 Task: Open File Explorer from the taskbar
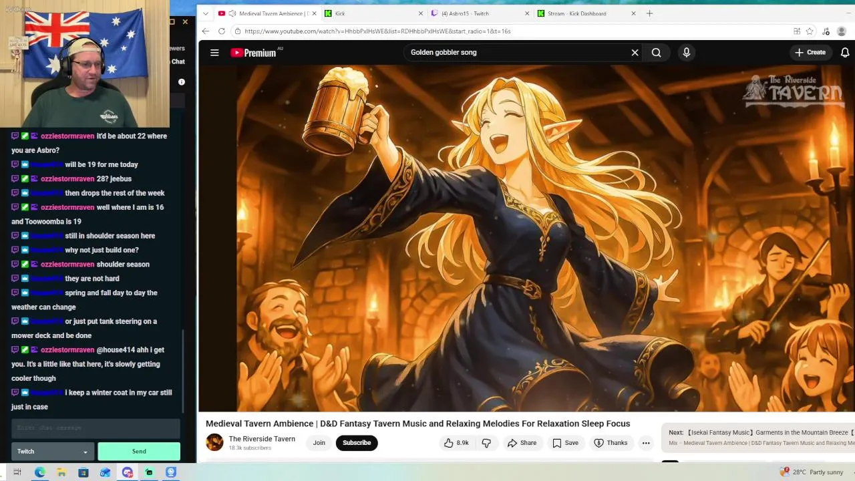point(61,472)
